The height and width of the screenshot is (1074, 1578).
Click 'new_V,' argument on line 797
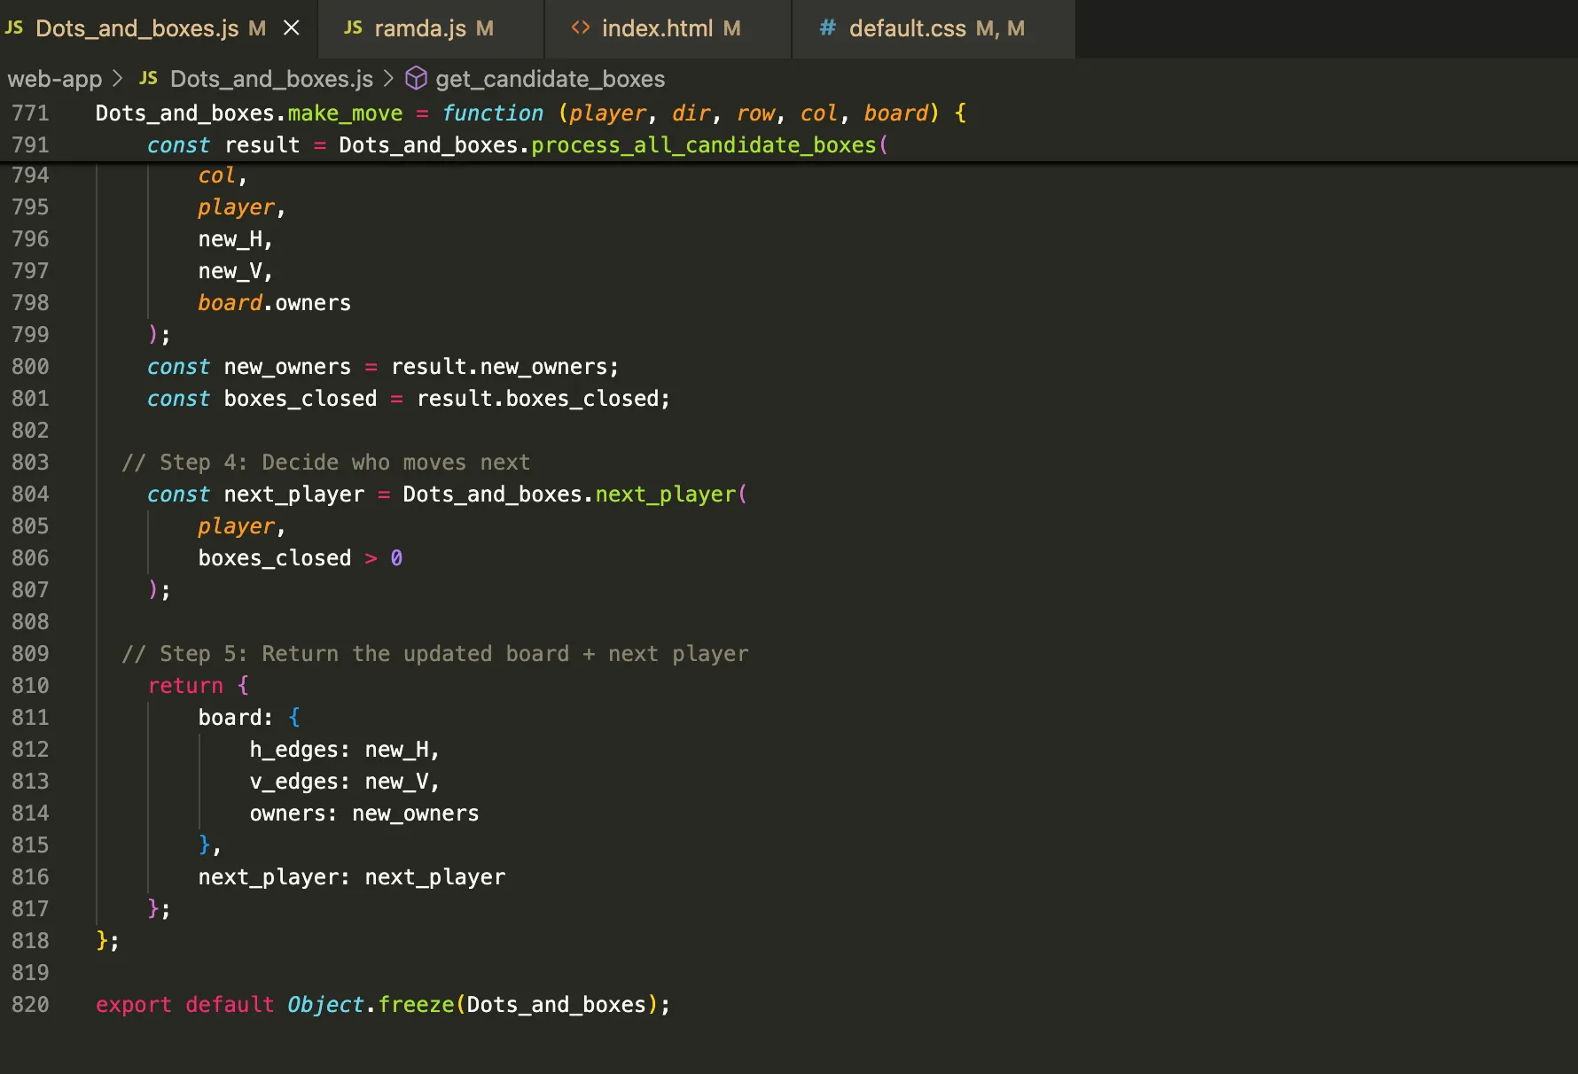coord(235,271)
